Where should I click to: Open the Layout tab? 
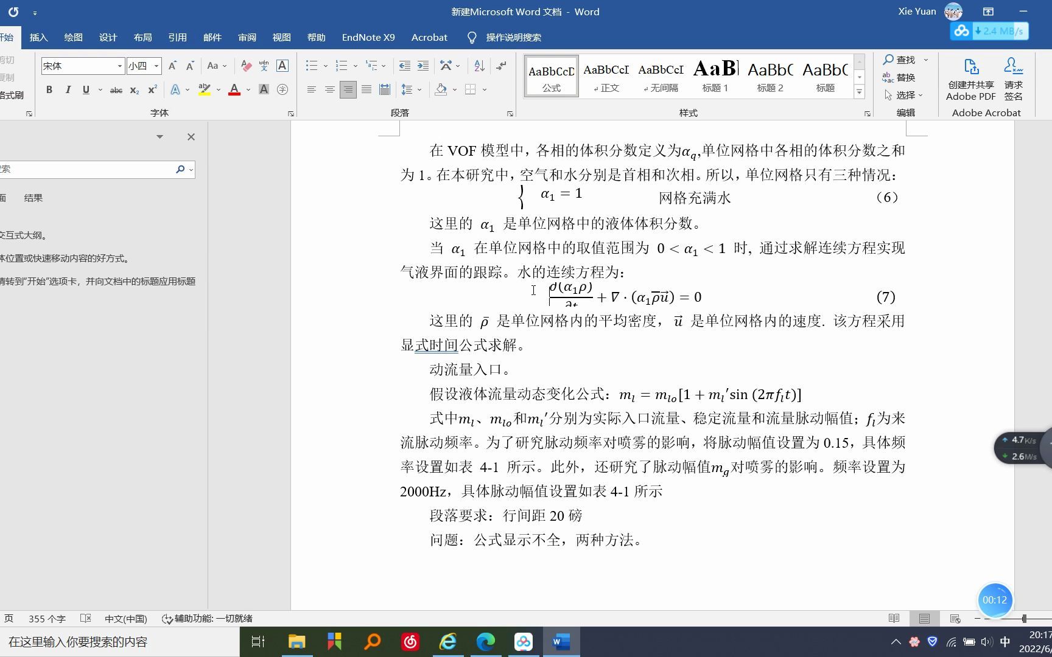142,38
